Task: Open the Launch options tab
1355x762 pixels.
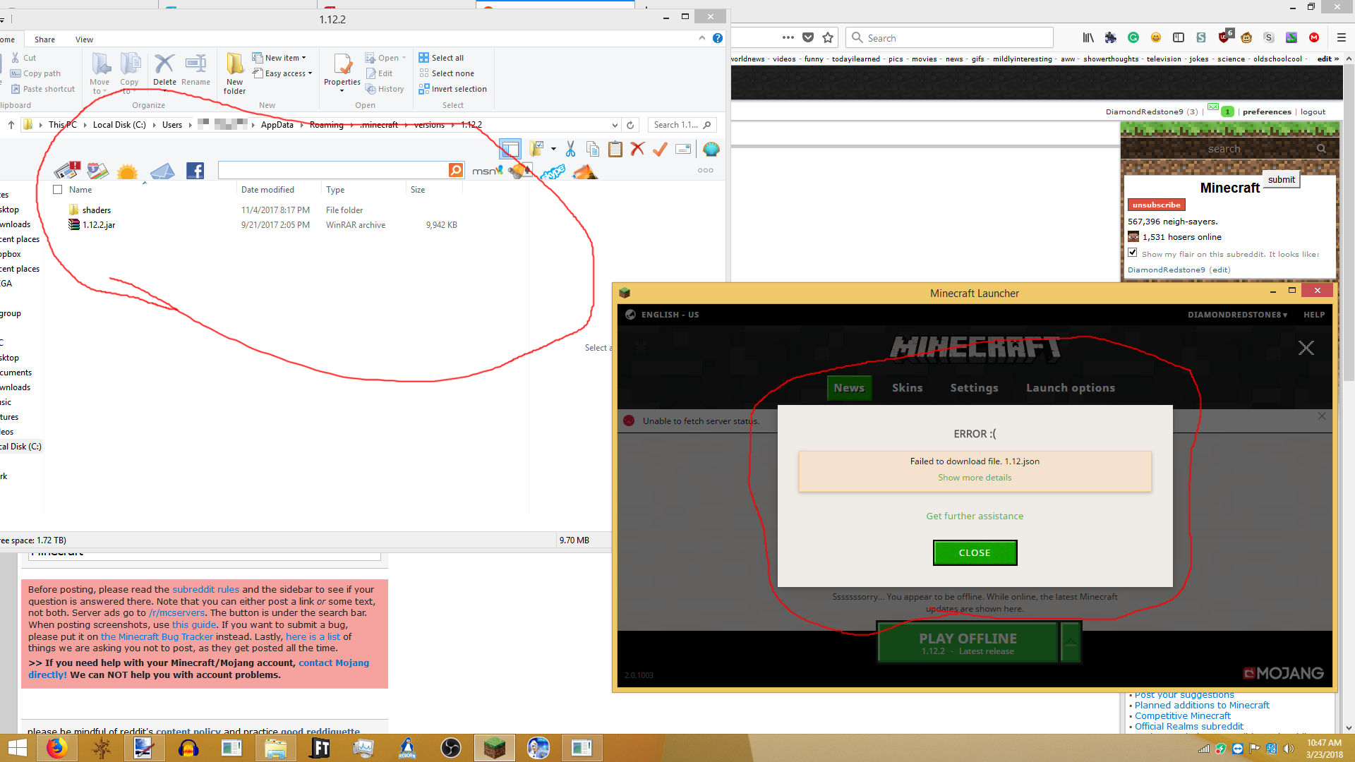Action: [1070, 388]
